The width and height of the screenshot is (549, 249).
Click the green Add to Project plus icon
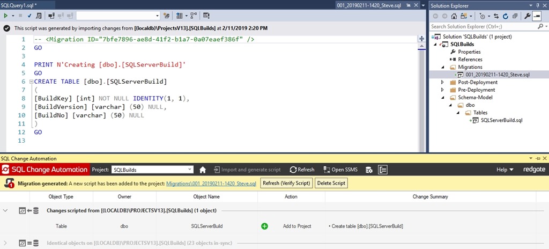pyautogui.click(x=264, y=226)
